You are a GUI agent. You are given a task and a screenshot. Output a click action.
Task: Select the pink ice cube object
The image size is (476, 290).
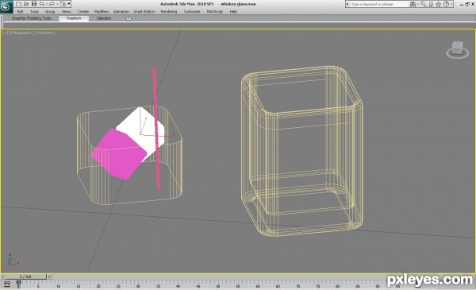(118, 155)
